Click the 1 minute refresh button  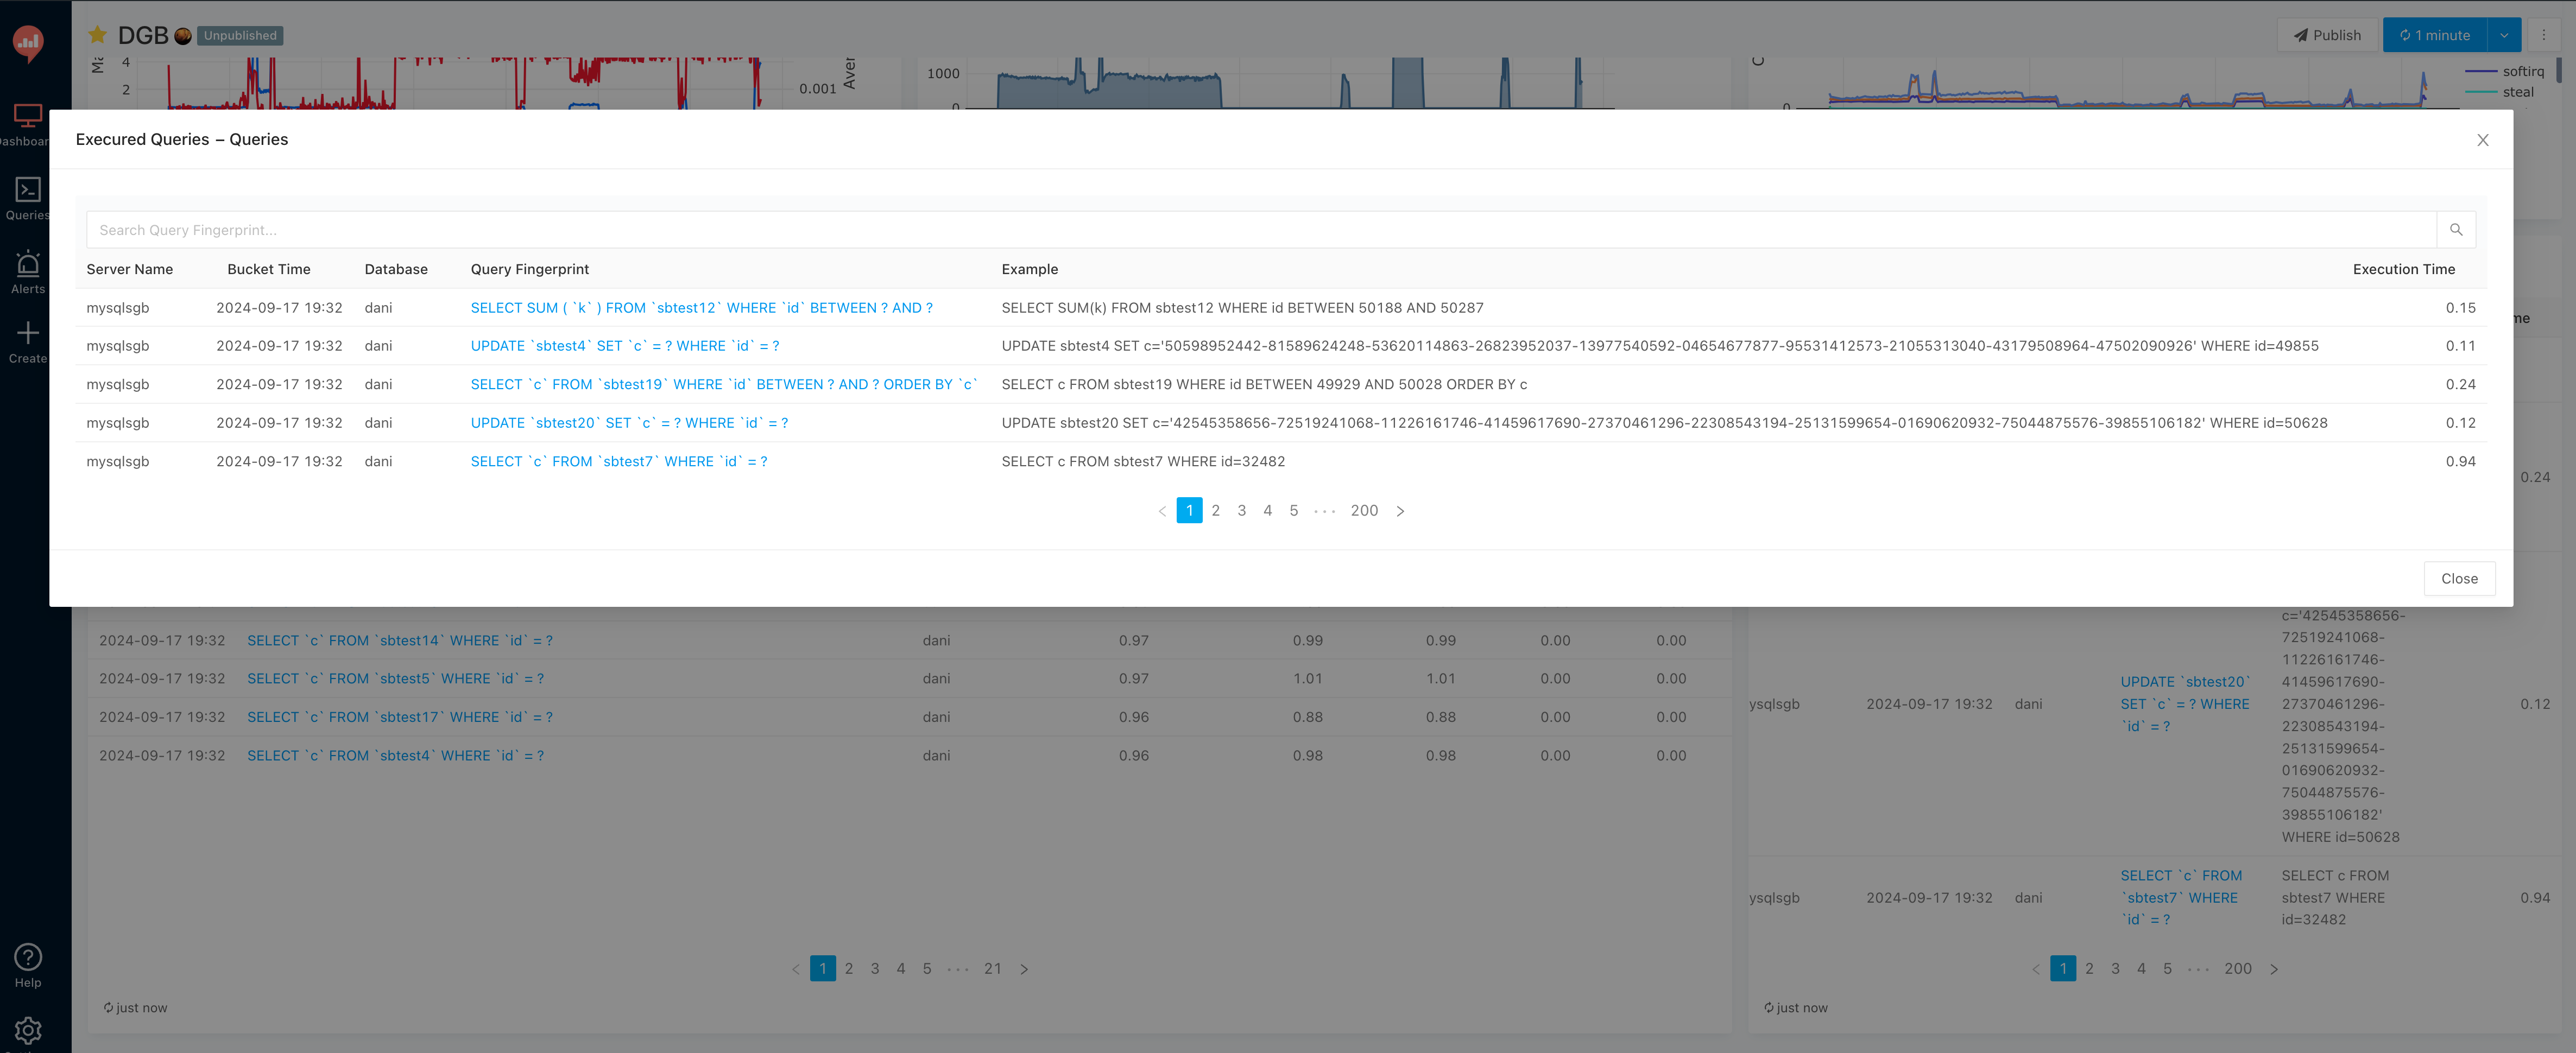click(x=2434, y=35)
